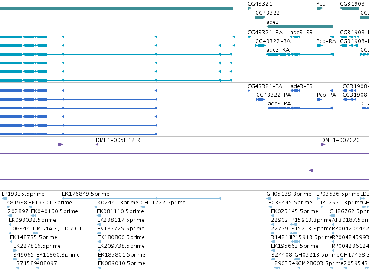Select the ade3 gene label
This screenshot has height=270, width=369.
tap(272, 22)
